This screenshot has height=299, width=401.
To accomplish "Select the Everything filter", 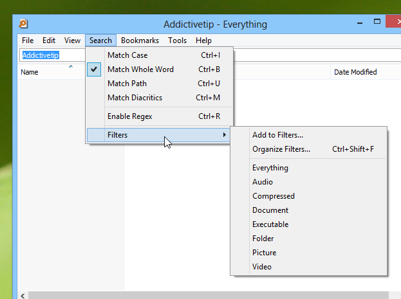I will click(309, 168).
